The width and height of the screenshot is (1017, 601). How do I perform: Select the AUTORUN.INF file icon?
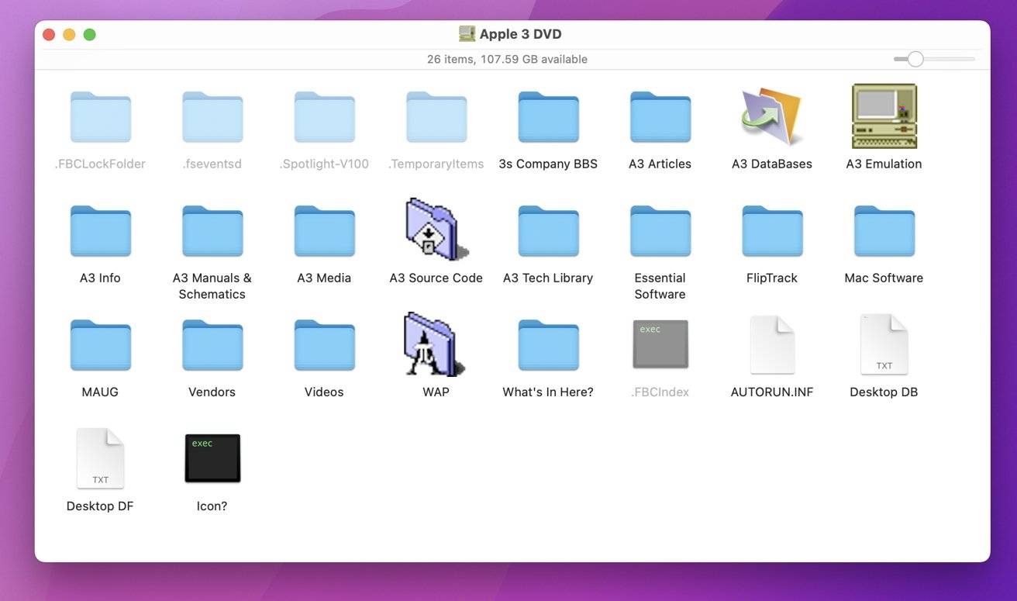click(771, 344)
